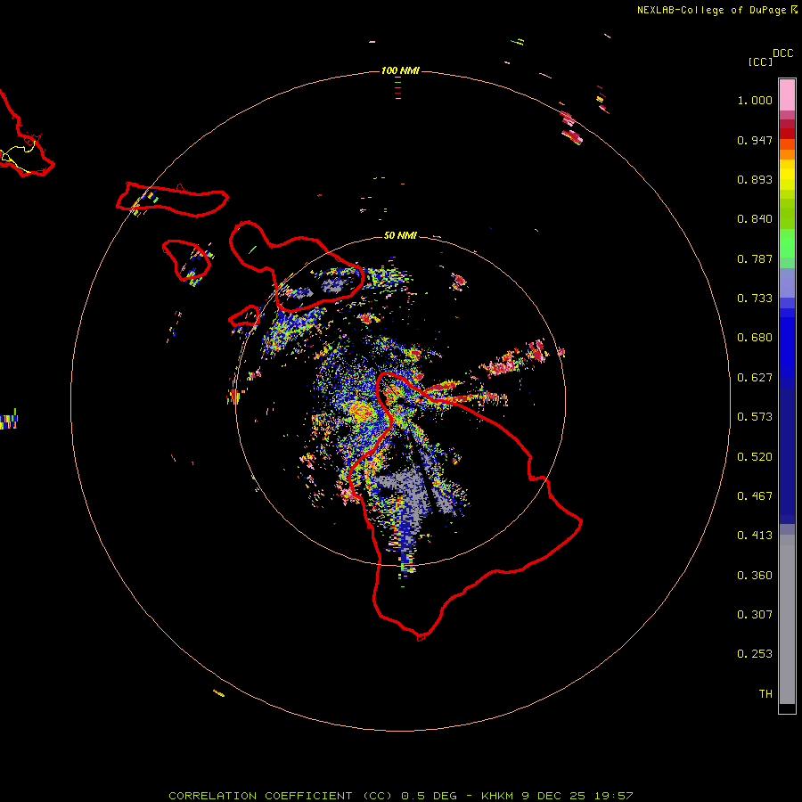This screenshot has width=802, height=802.
Task: Click the 0.520 color scale value
Action: point(755,457)
